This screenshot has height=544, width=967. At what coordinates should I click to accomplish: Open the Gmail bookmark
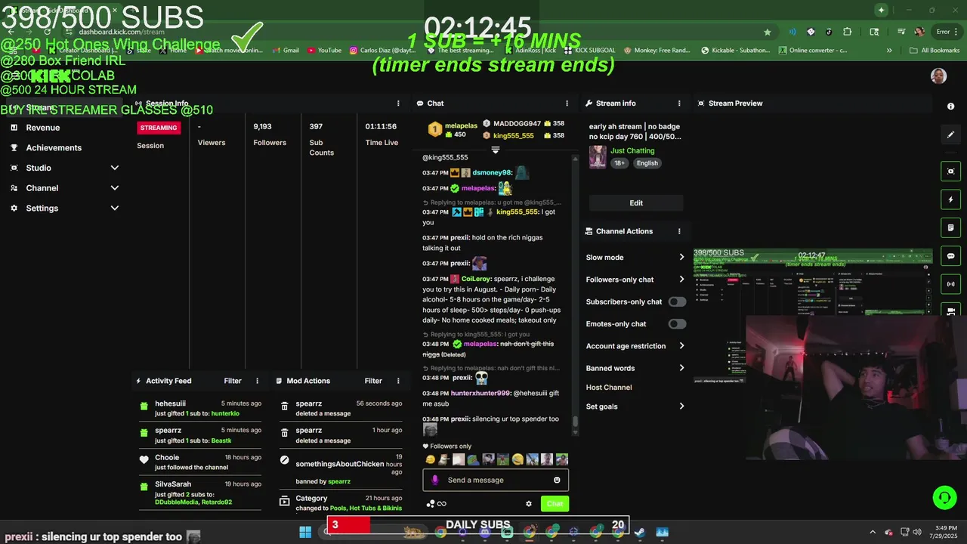285,51
